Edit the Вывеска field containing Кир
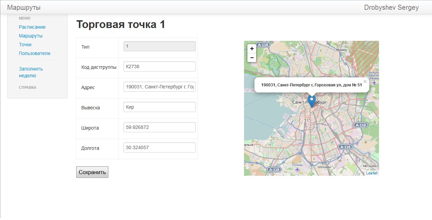Image resolution: width=432 pixels, height=220 pixels. (159, 107)
